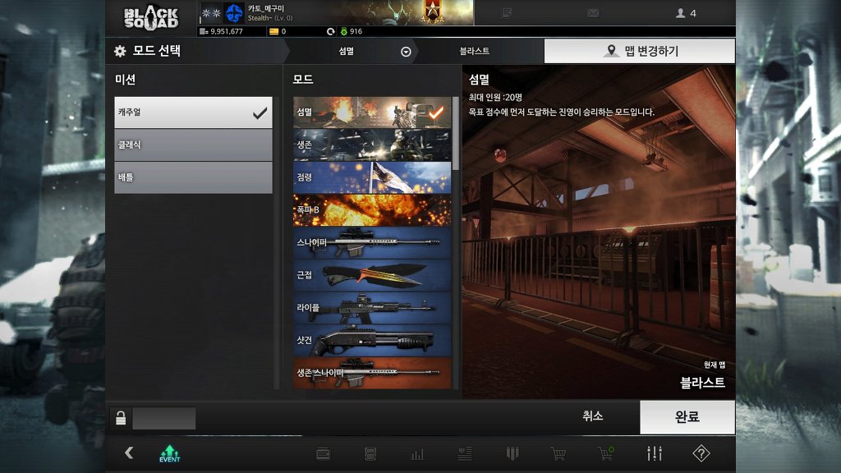This screenshot has height=473, width=841.
Task: Open the blue clan emblem profile
Action: [x=234, y=13]
